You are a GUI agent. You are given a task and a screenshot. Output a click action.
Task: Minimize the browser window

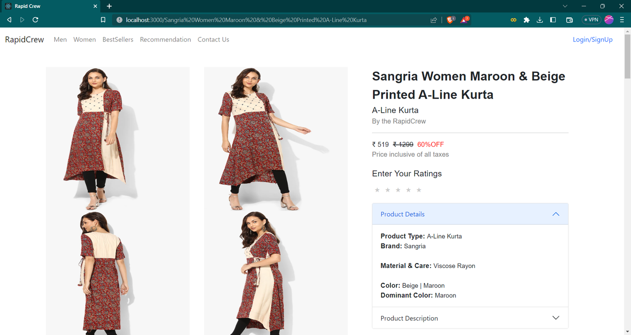[584, 6]
